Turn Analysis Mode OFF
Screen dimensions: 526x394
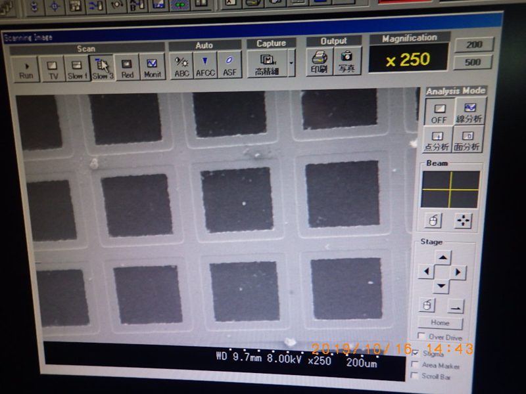pyautogui.click(x=439, y=112)
